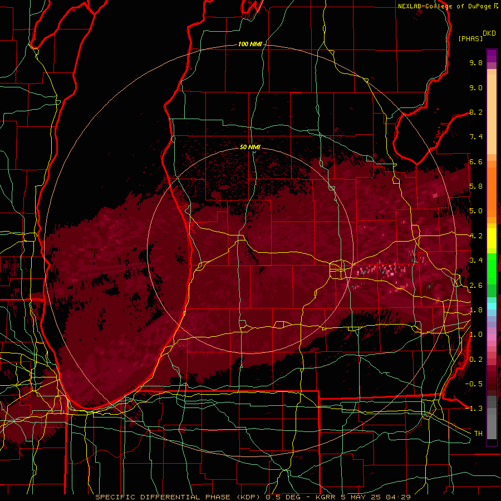The width and height of the screenshot is (501, 501).
Task: Click the NEXLAB-College of DuPage label
Action: (x=444, y=6)
